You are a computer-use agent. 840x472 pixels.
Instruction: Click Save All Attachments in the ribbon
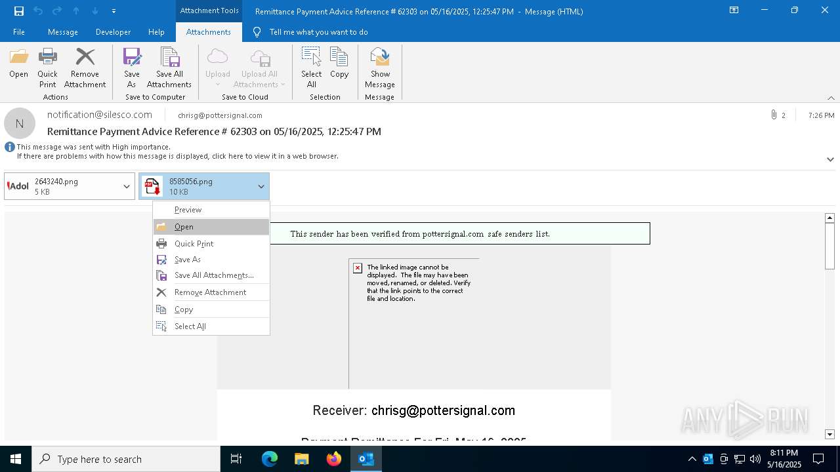click(x=169, y=68)
